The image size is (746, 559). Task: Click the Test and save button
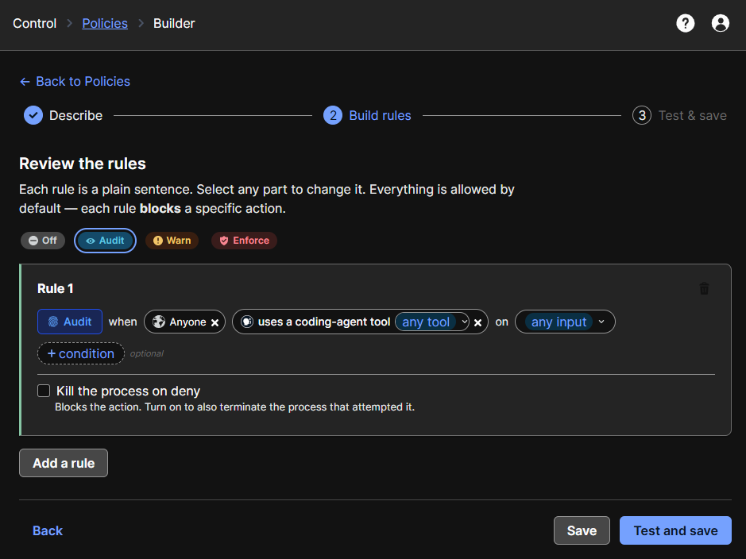click(675, 530)
